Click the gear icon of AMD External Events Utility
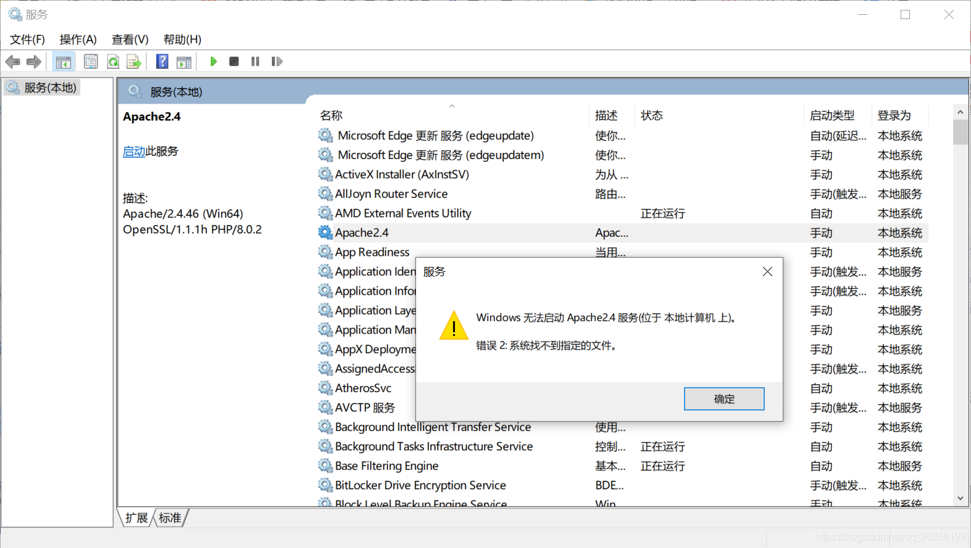 (x=325, y=213)
